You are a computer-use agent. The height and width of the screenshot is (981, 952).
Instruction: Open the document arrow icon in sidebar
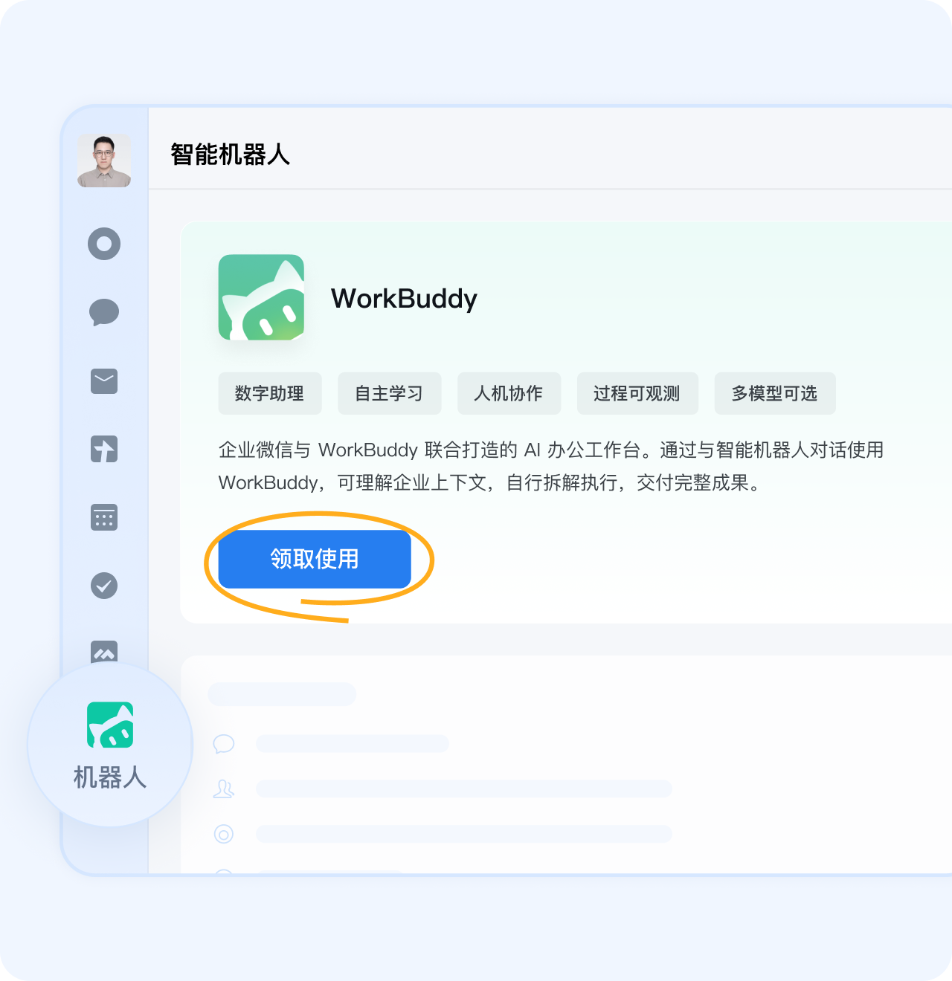pyautogui.click(x=104, y=449)
